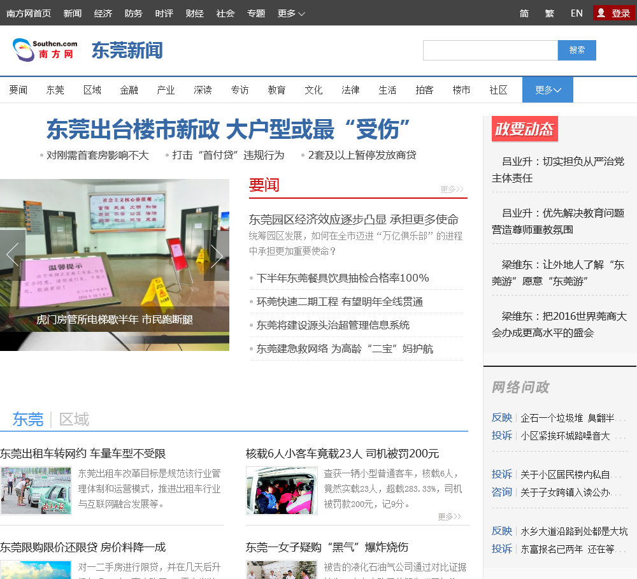Open 财经 in top bar
This screenshot has height=579, width=637.
(194, 13)
